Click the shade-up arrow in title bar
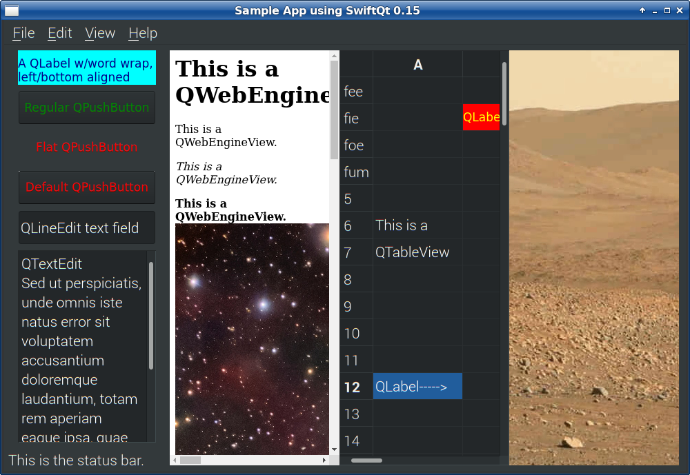The height and width of the screenshot is (475, 690). click(642, 10)
